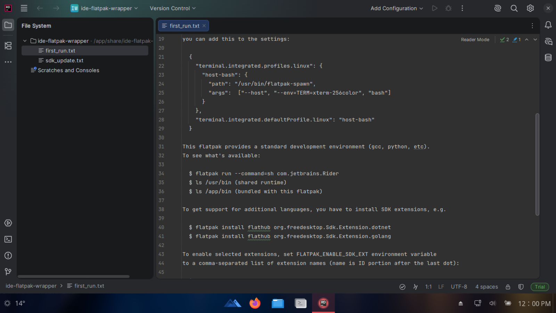Screen dimensions: 556x313
Task: Open the Version Control dropdown
Action: point(173,8)
